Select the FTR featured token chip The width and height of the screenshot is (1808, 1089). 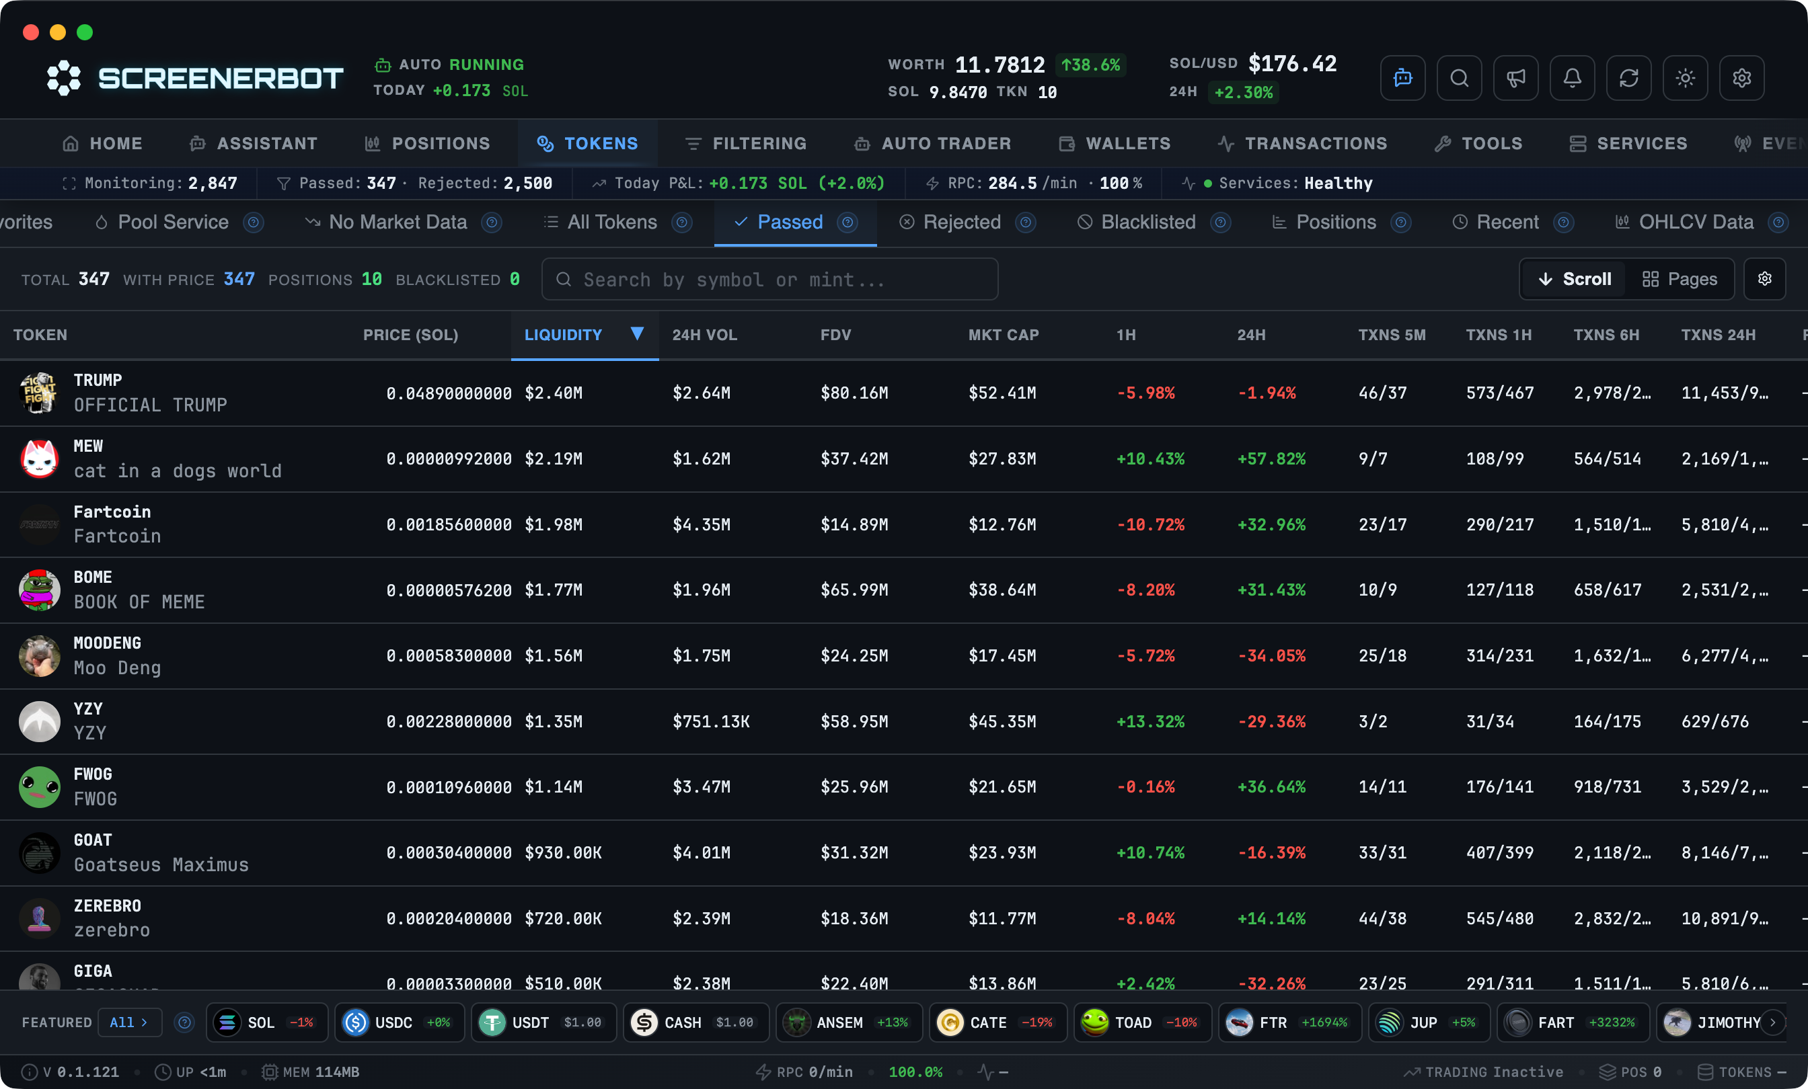1289,1022
